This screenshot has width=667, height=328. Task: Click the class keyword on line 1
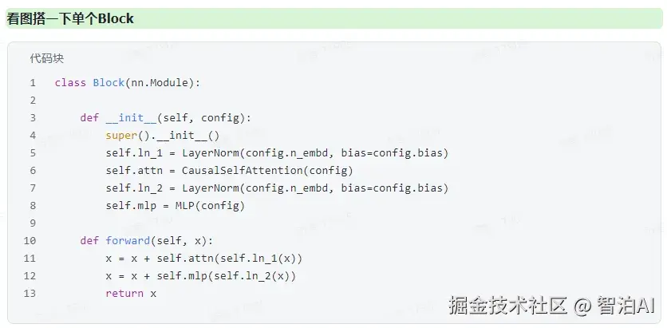70,82
